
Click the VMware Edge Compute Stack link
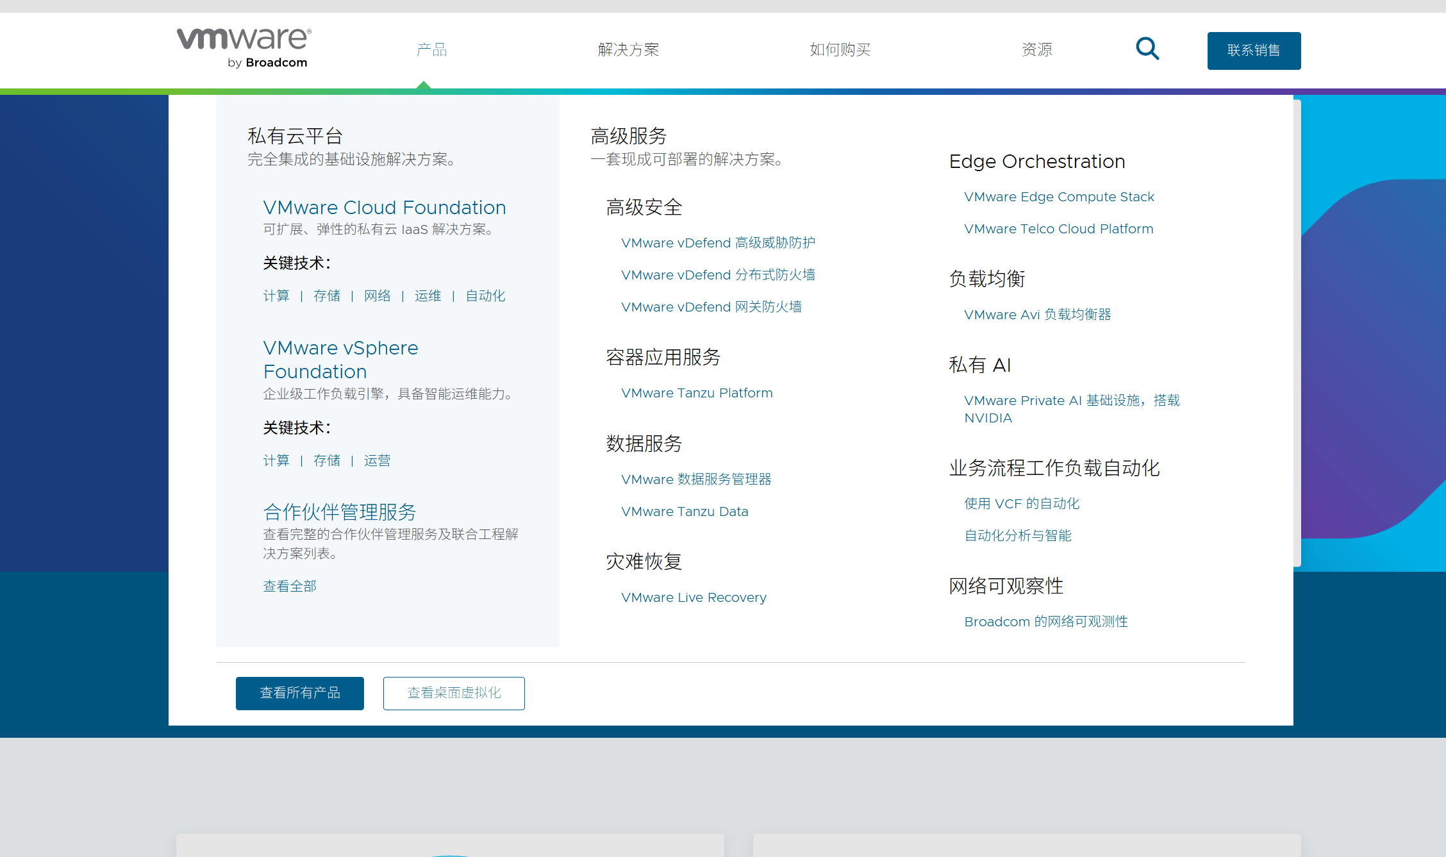(x=1059, y=197)
